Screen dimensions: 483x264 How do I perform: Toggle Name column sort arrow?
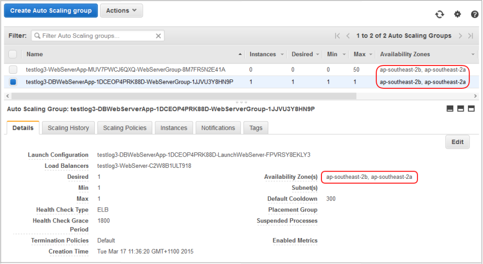(x=240, y=55)
